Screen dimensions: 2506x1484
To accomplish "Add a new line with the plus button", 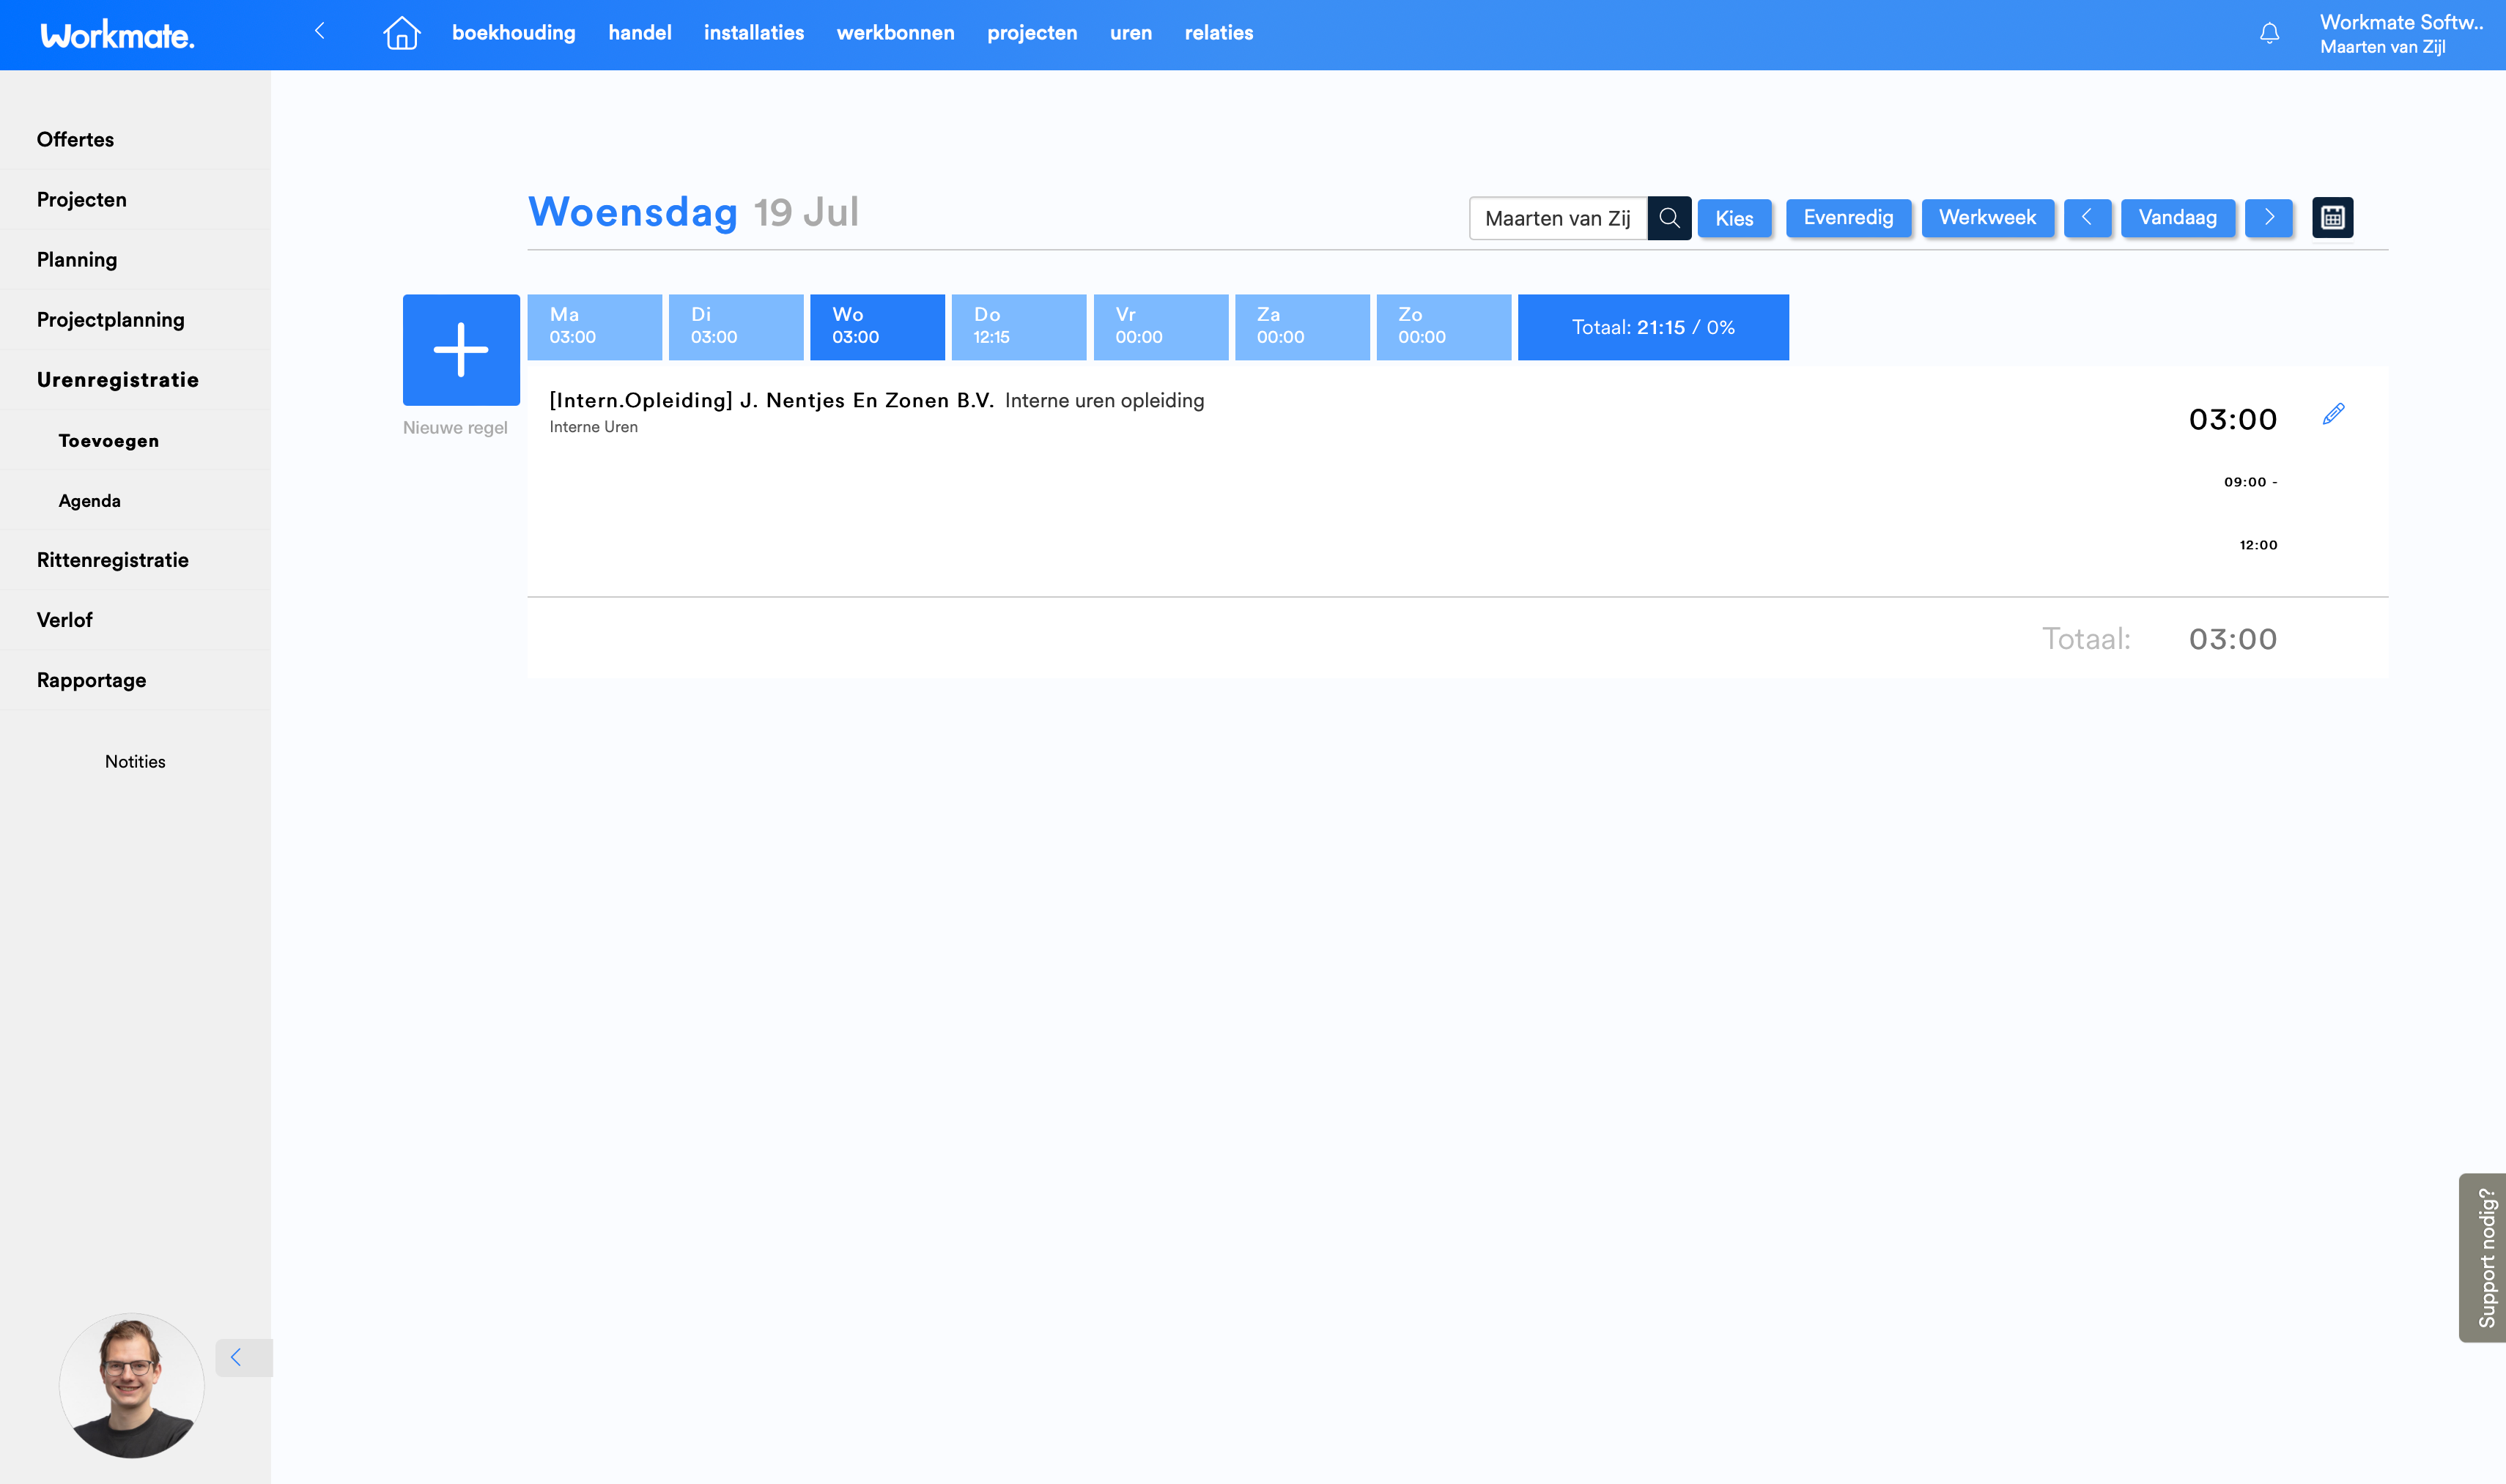I will click(x=461, y=350).
